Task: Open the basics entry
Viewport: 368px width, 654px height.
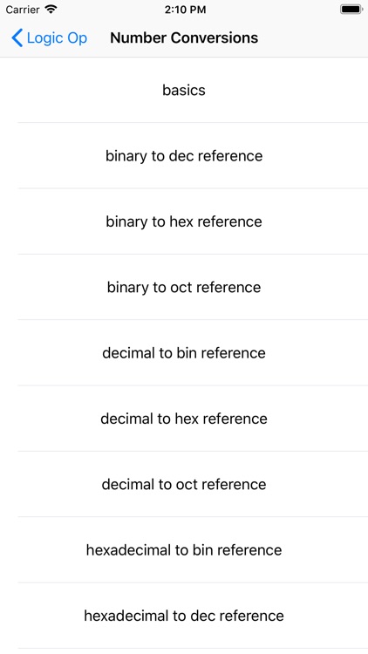Action: 184,90
